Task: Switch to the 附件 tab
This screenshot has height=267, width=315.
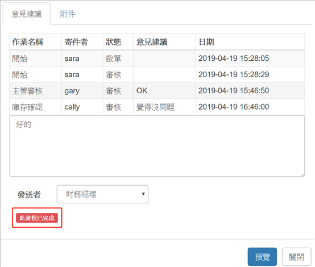Action: point(68,14)
